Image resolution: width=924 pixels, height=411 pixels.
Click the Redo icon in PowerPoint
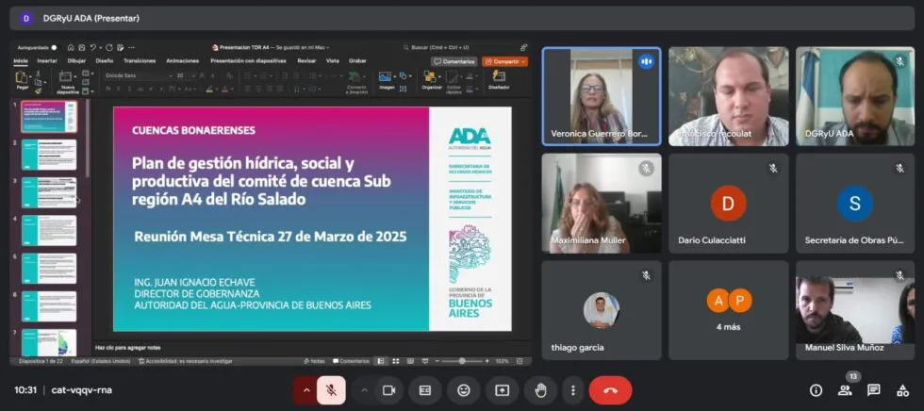tap(109, 48)
